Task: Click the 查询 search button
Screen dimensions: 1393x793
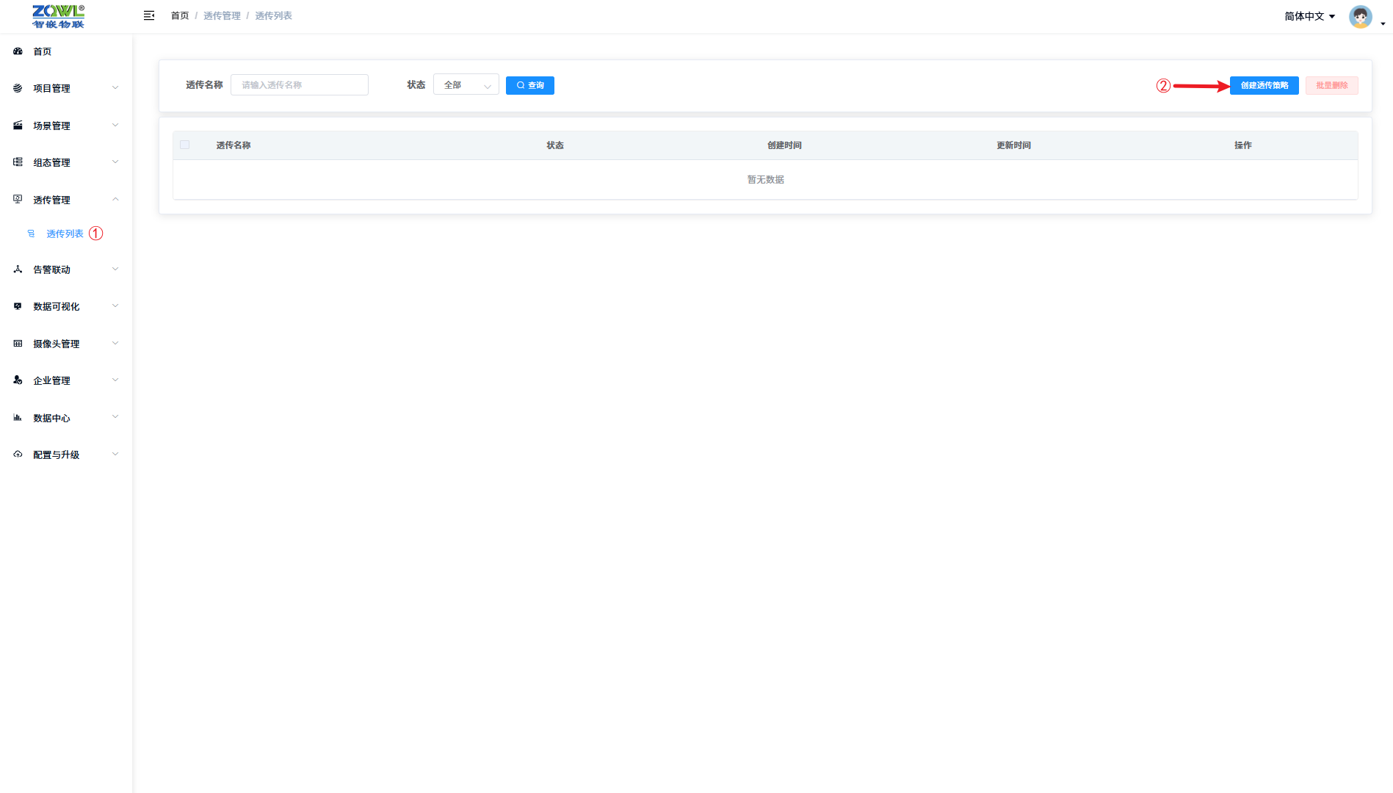Action: pyautogui.click(x=529, y=86)
